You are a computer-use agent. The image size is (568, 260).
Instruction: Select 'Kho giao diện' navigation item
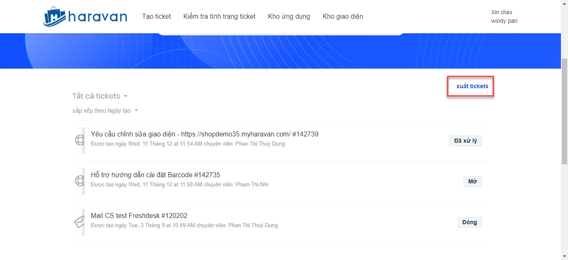[343, 17]
